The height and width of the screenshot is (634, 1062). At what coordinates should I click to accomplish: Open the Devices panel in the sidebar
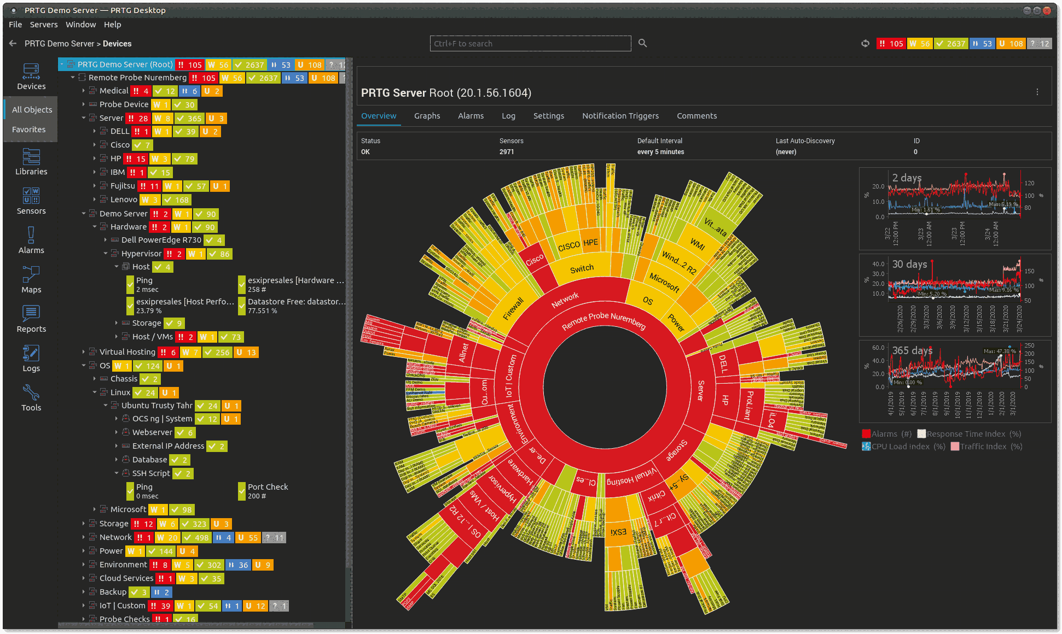(x=31, y=75)
